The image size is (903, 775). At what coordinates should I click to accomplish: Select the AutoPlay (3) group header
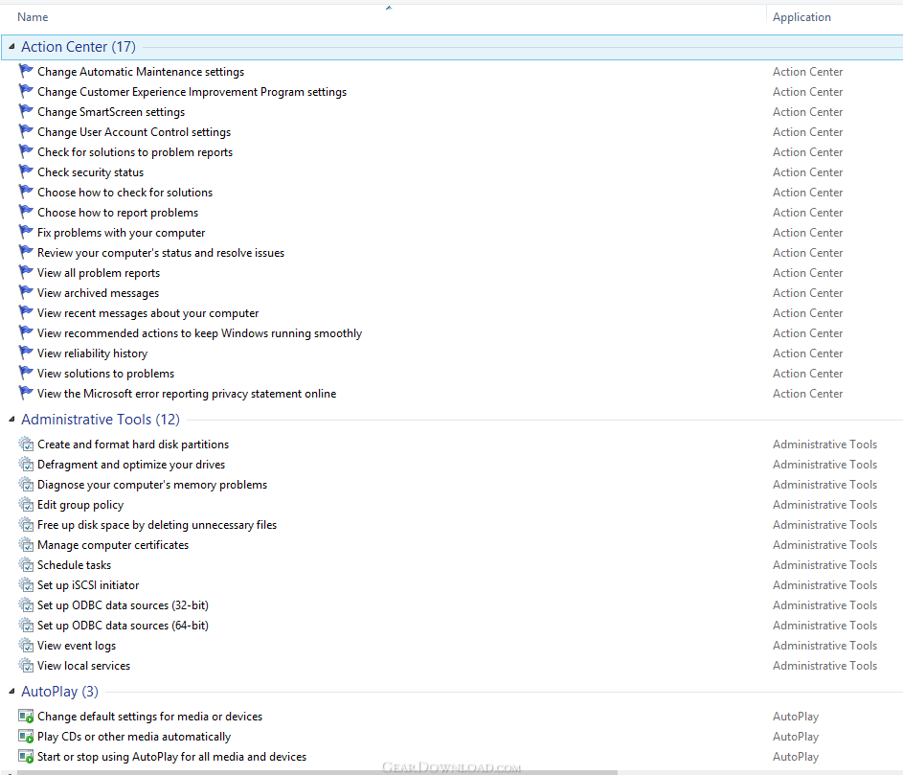point(59,691)
